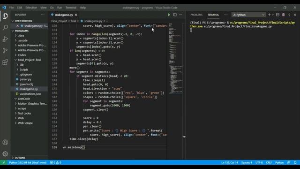Open terminal selector dropdown 2: Python
Viewport: 300px width, 169px height.
pyautogui.click(x=249, y=15)
